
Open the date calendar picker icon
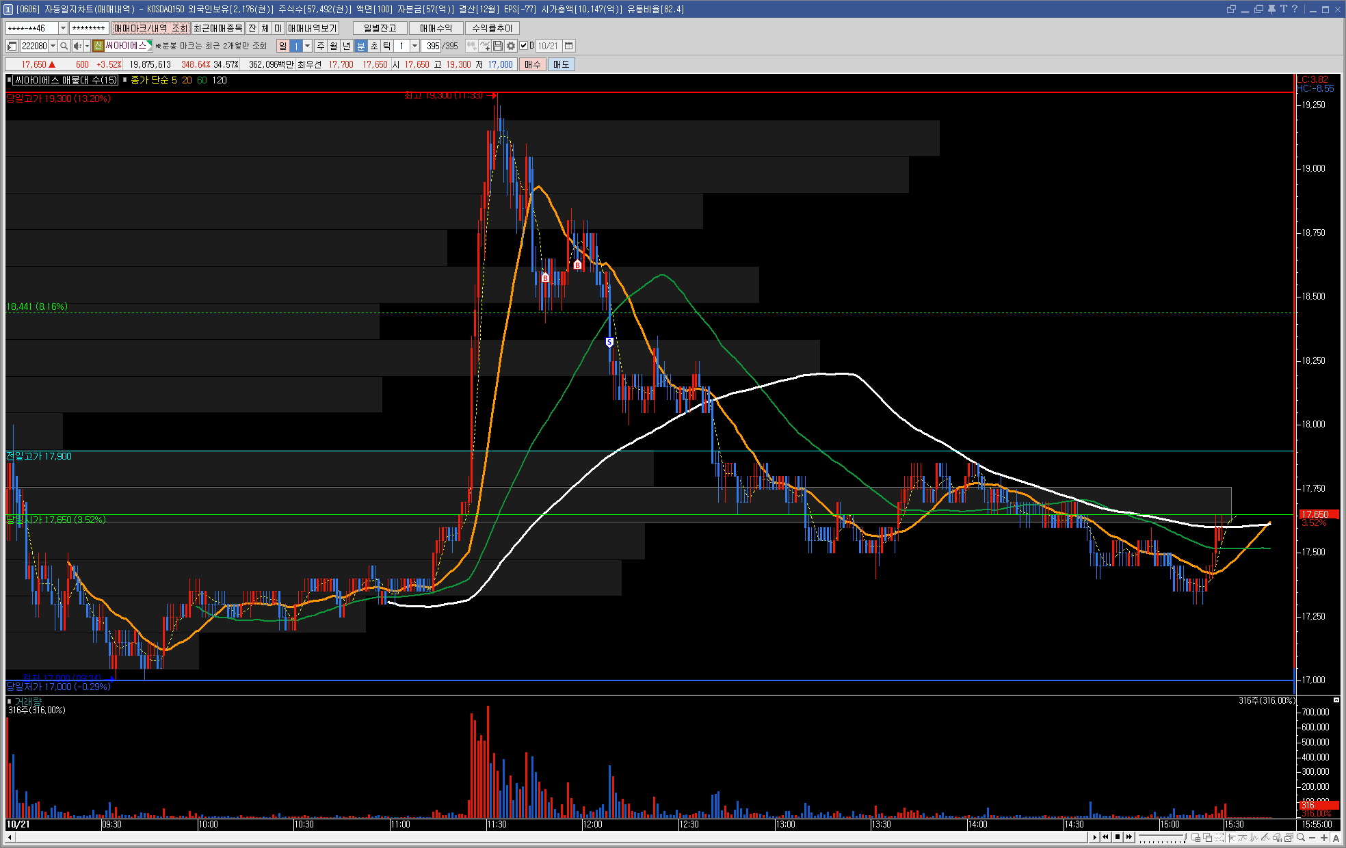coord(568,46)
